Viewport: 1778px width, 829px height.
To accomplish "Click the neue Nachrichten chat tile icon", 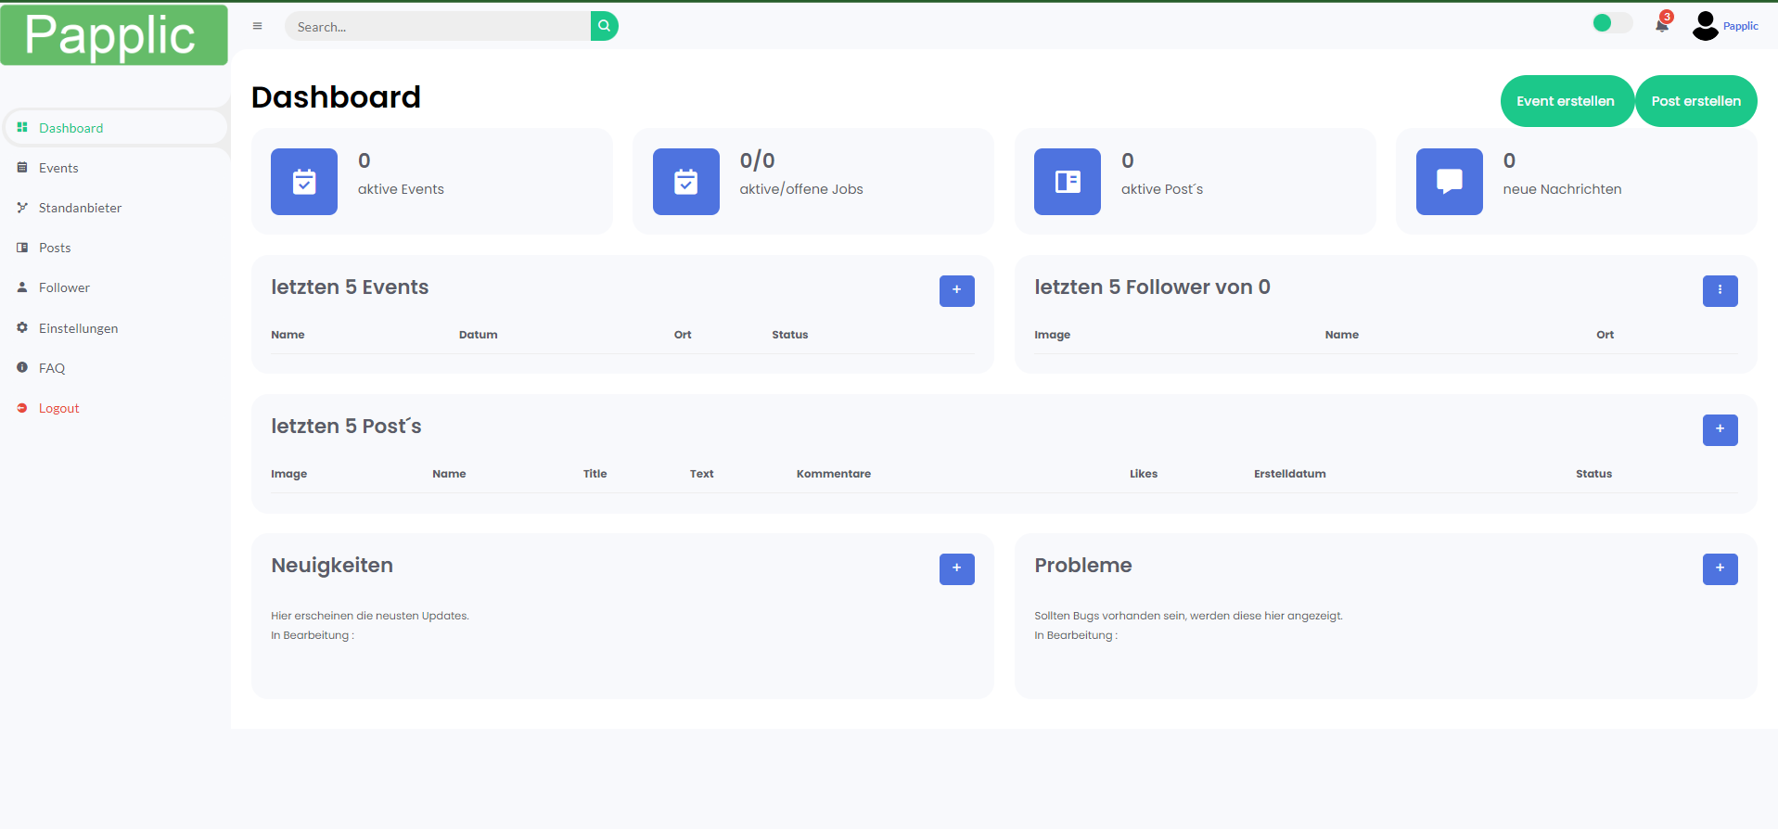I will click(x=1450, y=182).
